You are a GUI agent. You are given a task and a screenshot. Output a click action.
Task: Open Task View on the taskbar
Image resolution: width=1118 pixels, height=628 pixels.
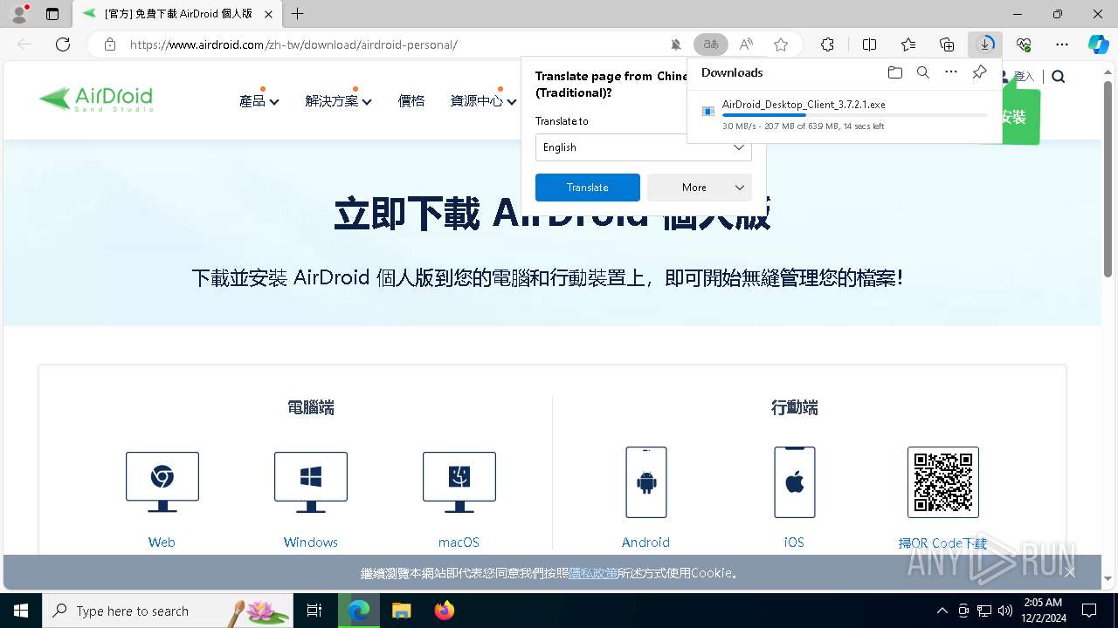(314, 611)
